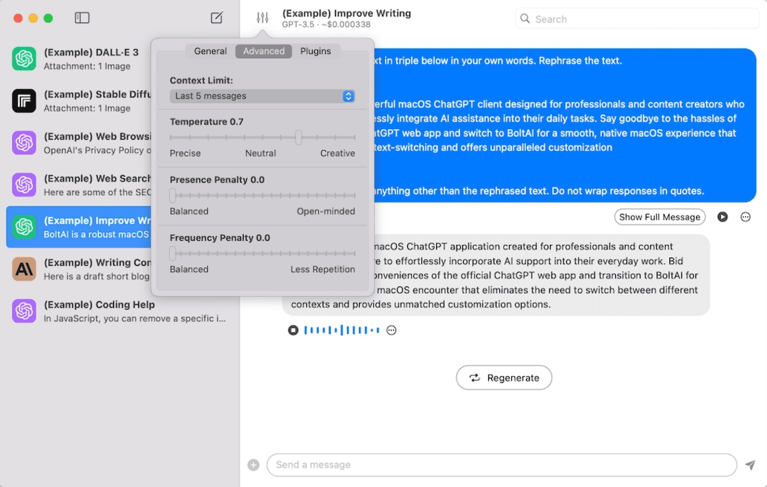The height and width of the screenshot is (487, 767).
Task: Open the (Example) Writing Content conversation
Action: (x=79, y=269)
